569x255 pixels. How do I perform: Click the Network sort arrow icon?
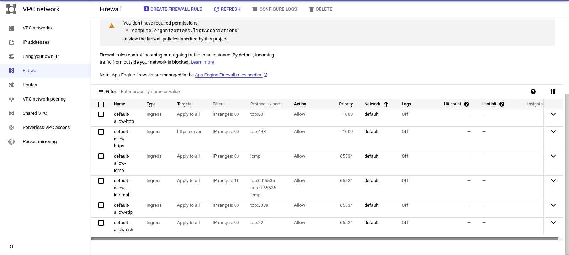click(x=386, y=104)
